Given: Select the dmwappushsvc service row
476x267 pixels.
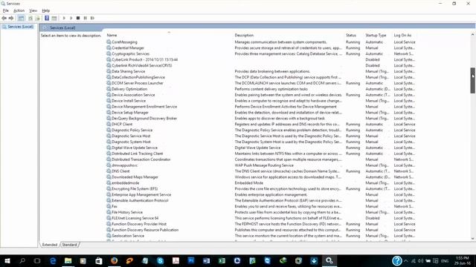Looking at the screenshot, I should point(261,165).
